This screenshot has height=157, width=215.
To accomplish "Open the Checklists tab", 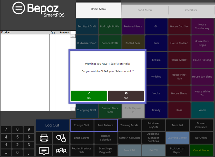I will coord(191,10).
